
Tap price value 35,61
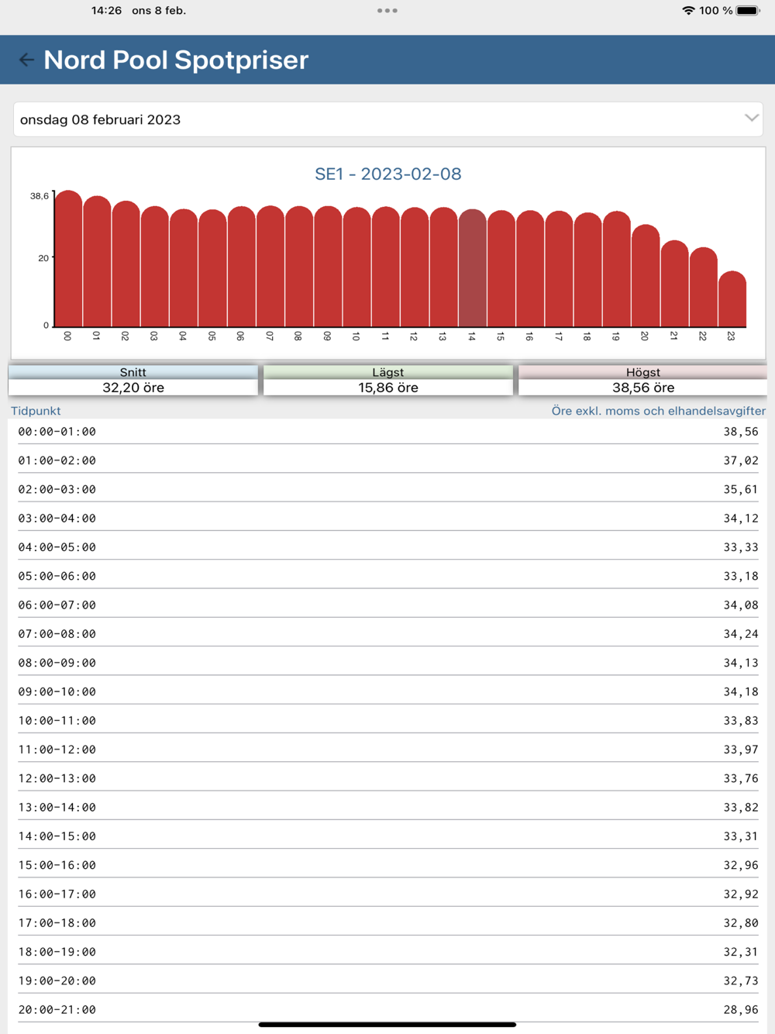(x=741, y=489)
